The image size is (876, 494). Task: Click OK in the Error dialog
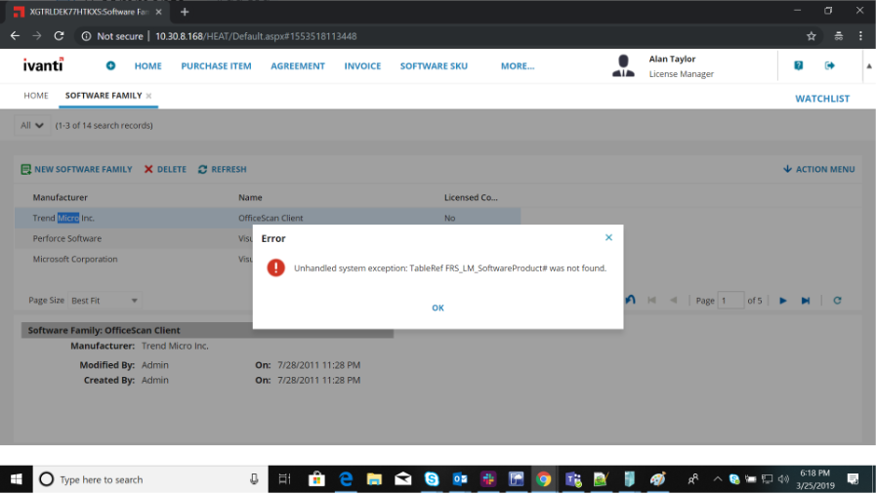[x=438, y=308]
